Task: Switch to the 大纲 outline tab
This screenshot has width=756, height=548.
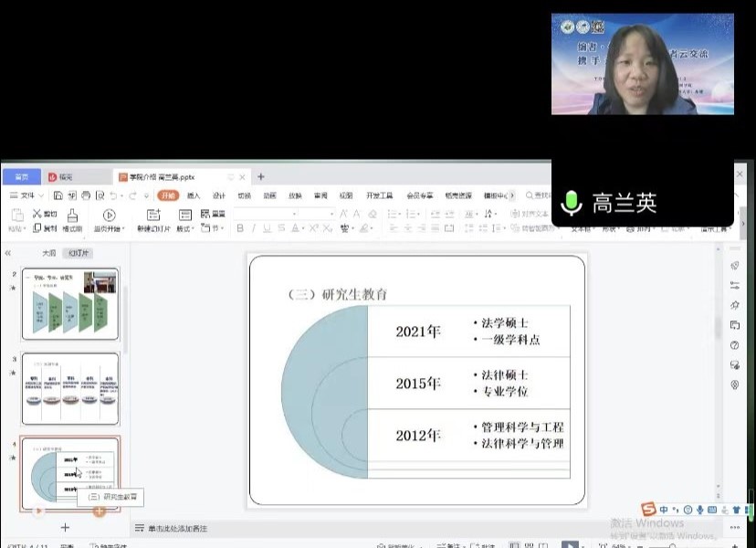Action: 48,253
